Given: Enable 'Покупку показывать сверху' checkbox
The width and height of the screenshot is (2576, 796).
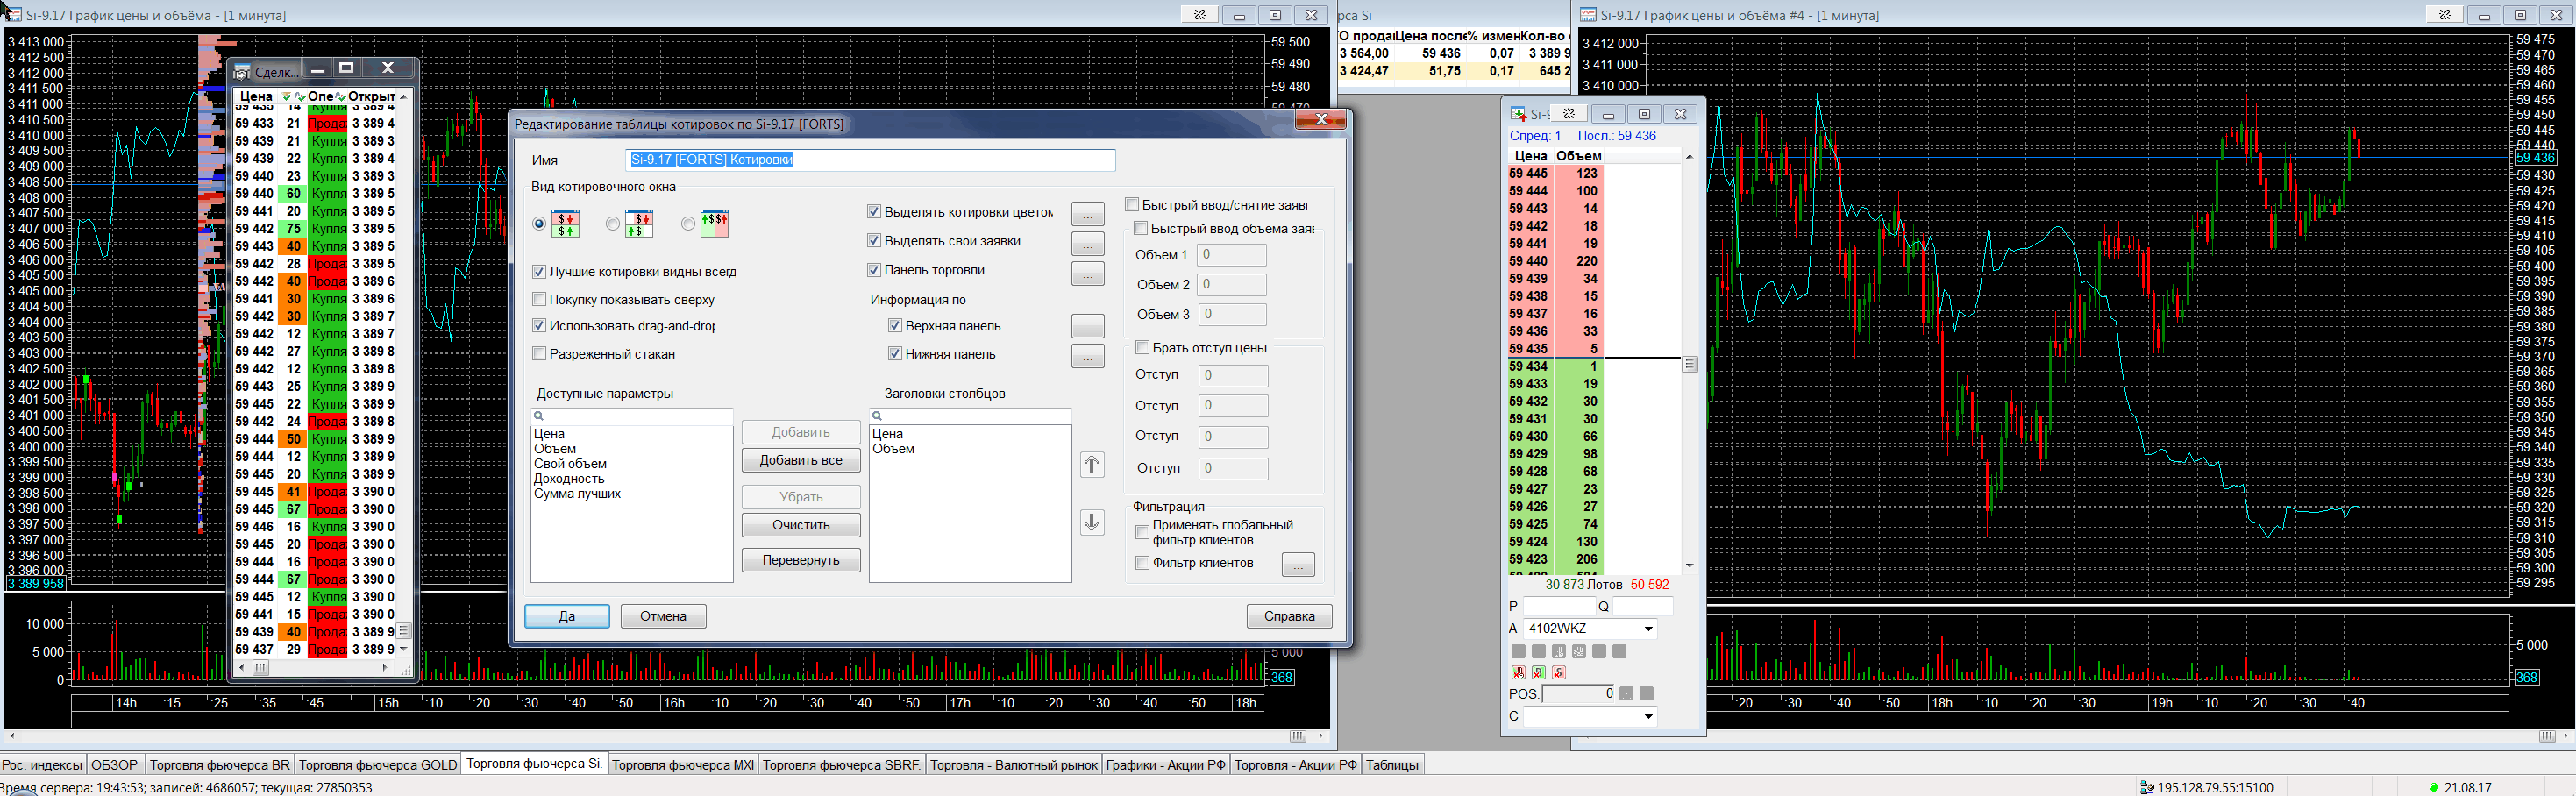Looking at the screenshot, I should click(540, 299).
